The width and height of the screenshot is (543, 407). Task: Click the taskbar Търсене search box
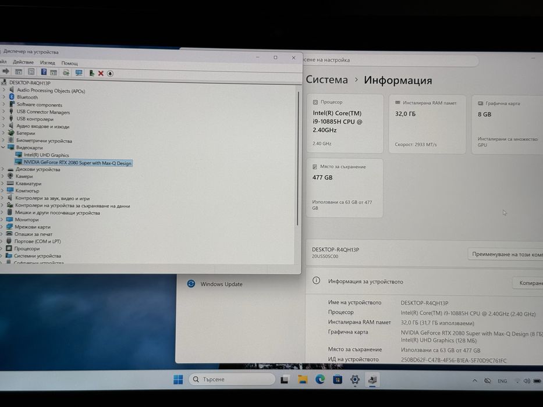click(x=232, y=379)
